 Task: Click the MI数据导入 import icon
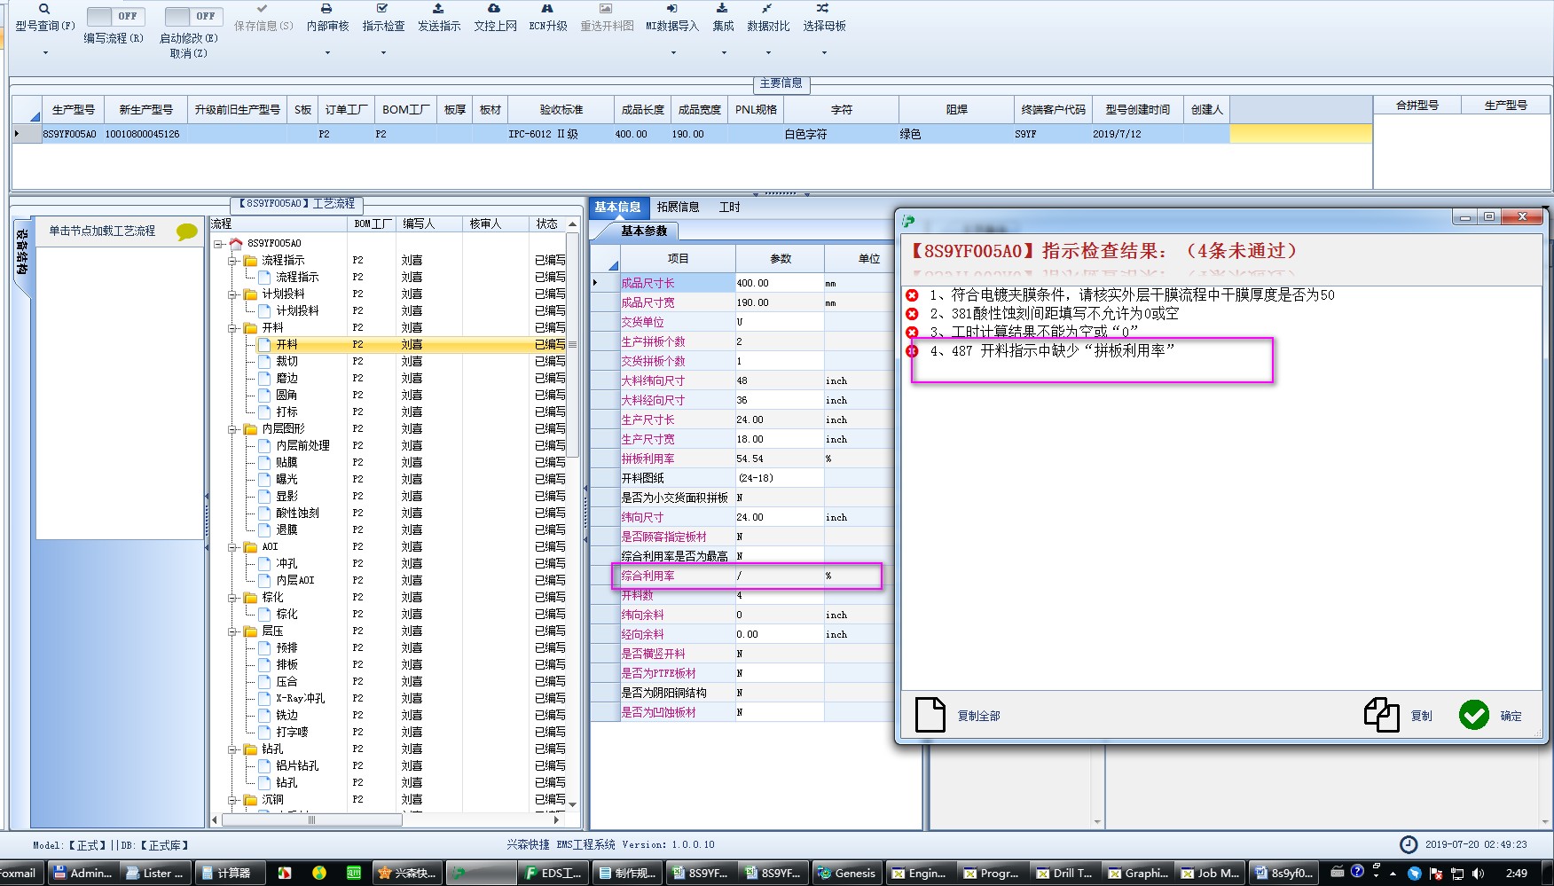click(x=671, y=8)
